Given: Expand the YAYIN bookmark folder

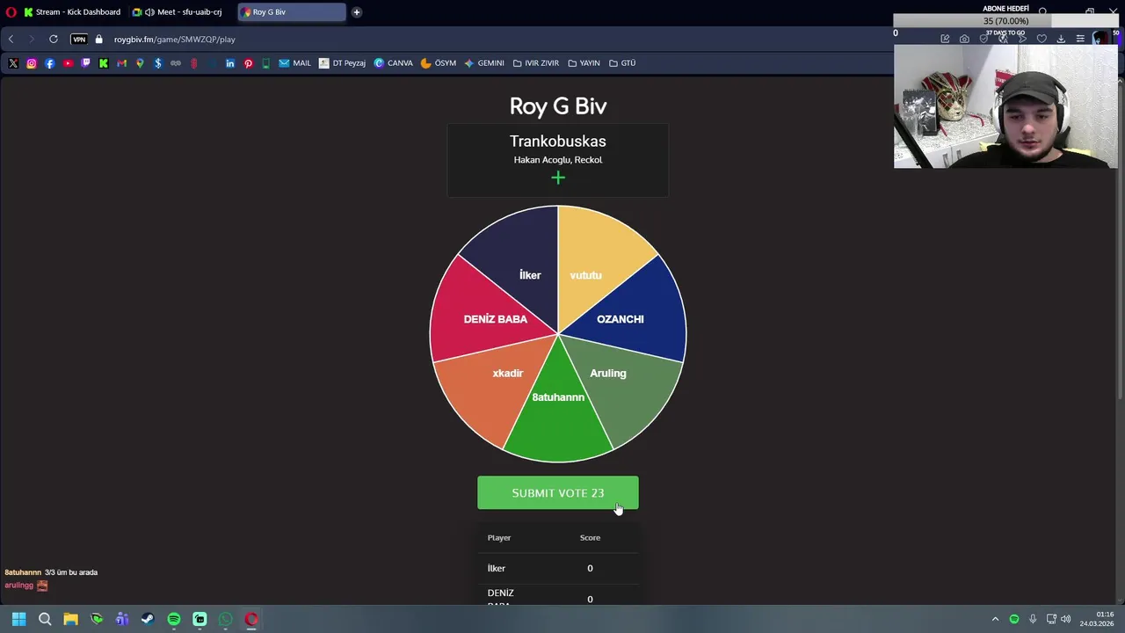Looking at the screenshot, I should point(584,63).
